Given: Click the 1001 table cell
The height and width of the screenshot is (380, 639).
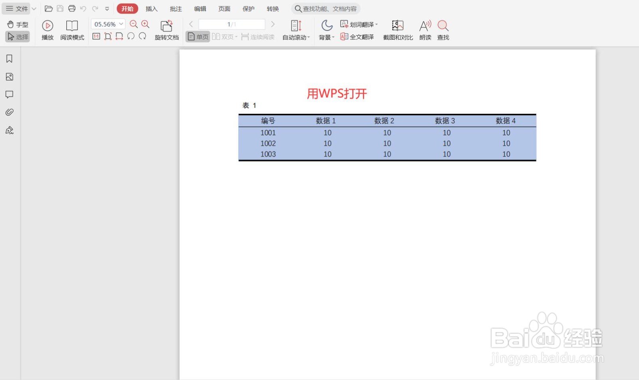Looking at the screenshot, I should [x=268, y=133].
